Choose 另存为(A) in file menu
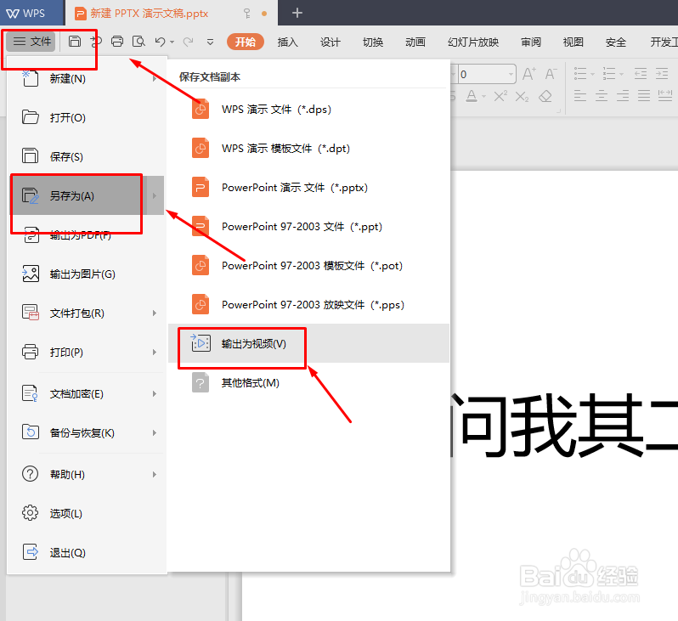Screen dimensions: 678x621 point(79,195)
